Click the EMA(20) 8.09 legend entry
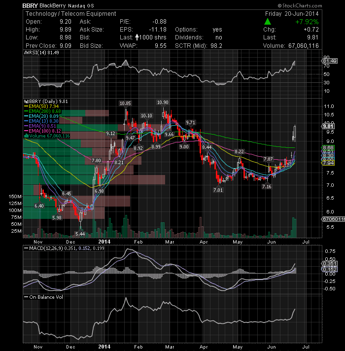 (x=41, y=116)
